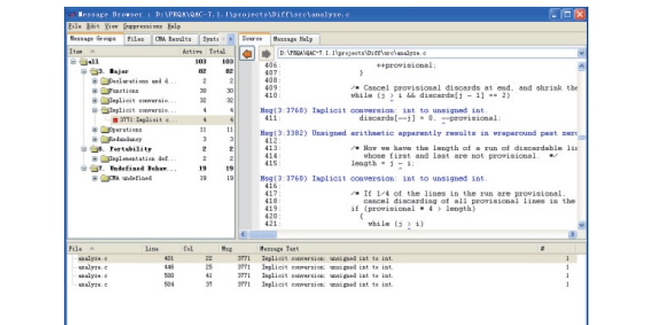This screenshot has width=650, height=325.
Task: Expand the 'Implementation def...' folder
Action: (95, 159)
